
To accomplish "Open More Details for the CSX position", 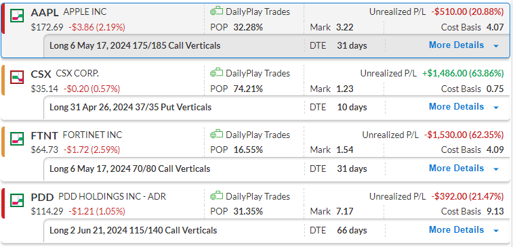I will point(456,106).
